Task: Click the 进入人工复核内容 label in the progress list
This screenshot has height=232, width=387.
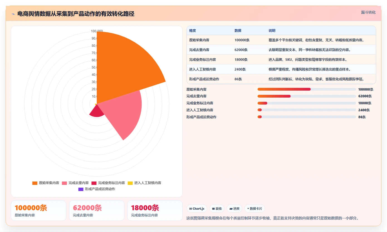Action: tap(200, 110)
